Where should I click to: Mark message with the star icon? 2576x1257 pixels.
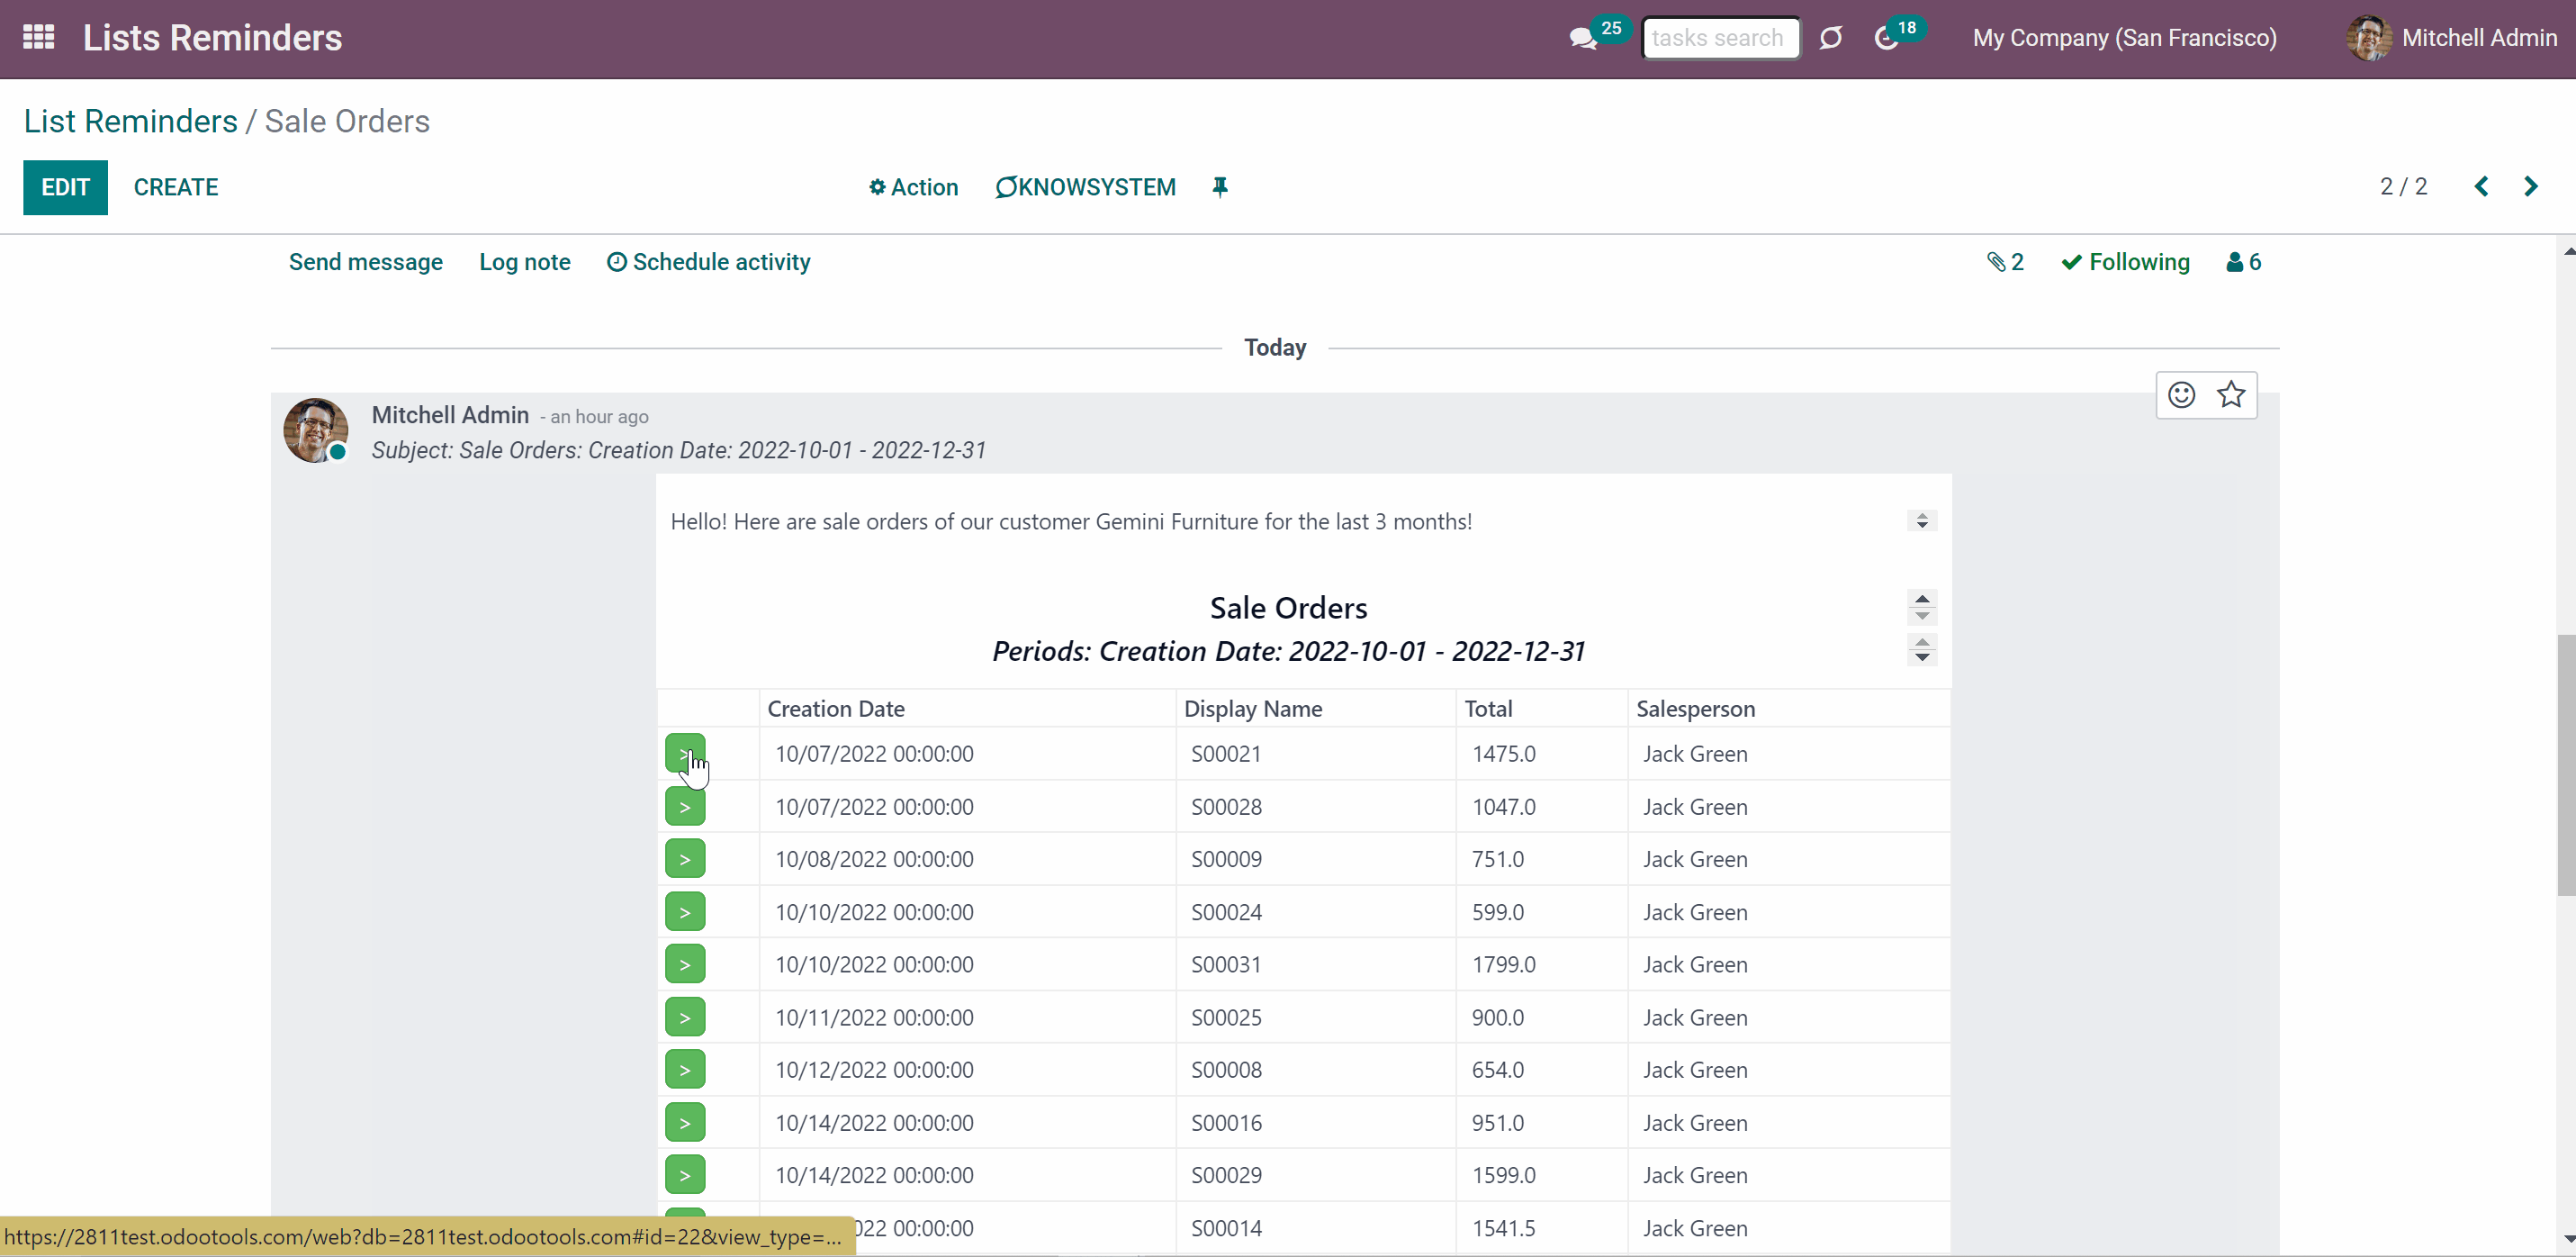[2231, 395]
